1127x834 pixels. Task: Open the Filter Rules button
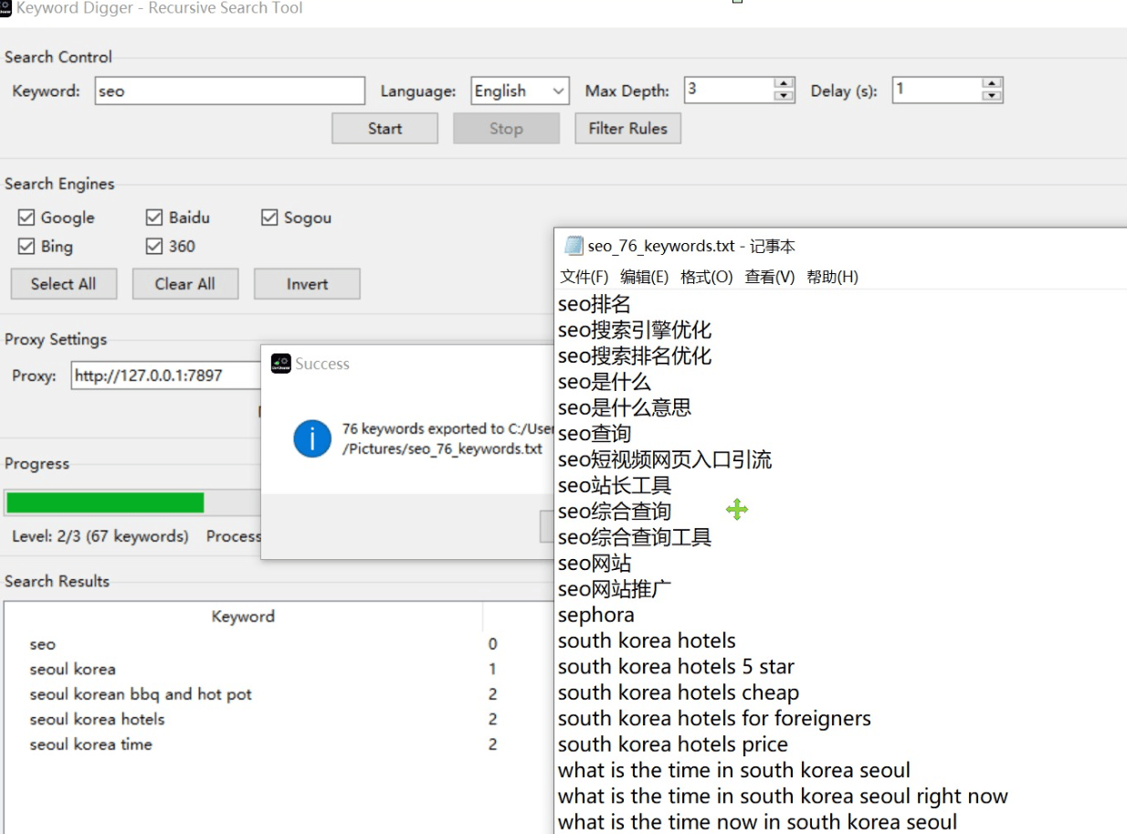(627, 129)
